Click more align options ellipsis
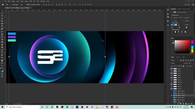Image resolution: width=195 pixels, height=109 pixels. (70, 5)
